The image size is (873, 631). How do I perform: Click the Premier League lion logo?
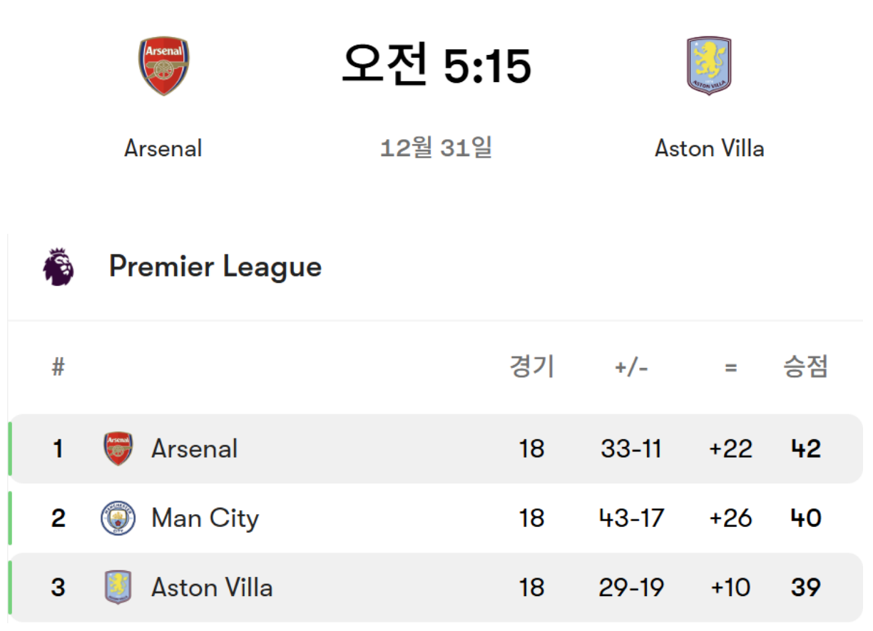[58, 267]
